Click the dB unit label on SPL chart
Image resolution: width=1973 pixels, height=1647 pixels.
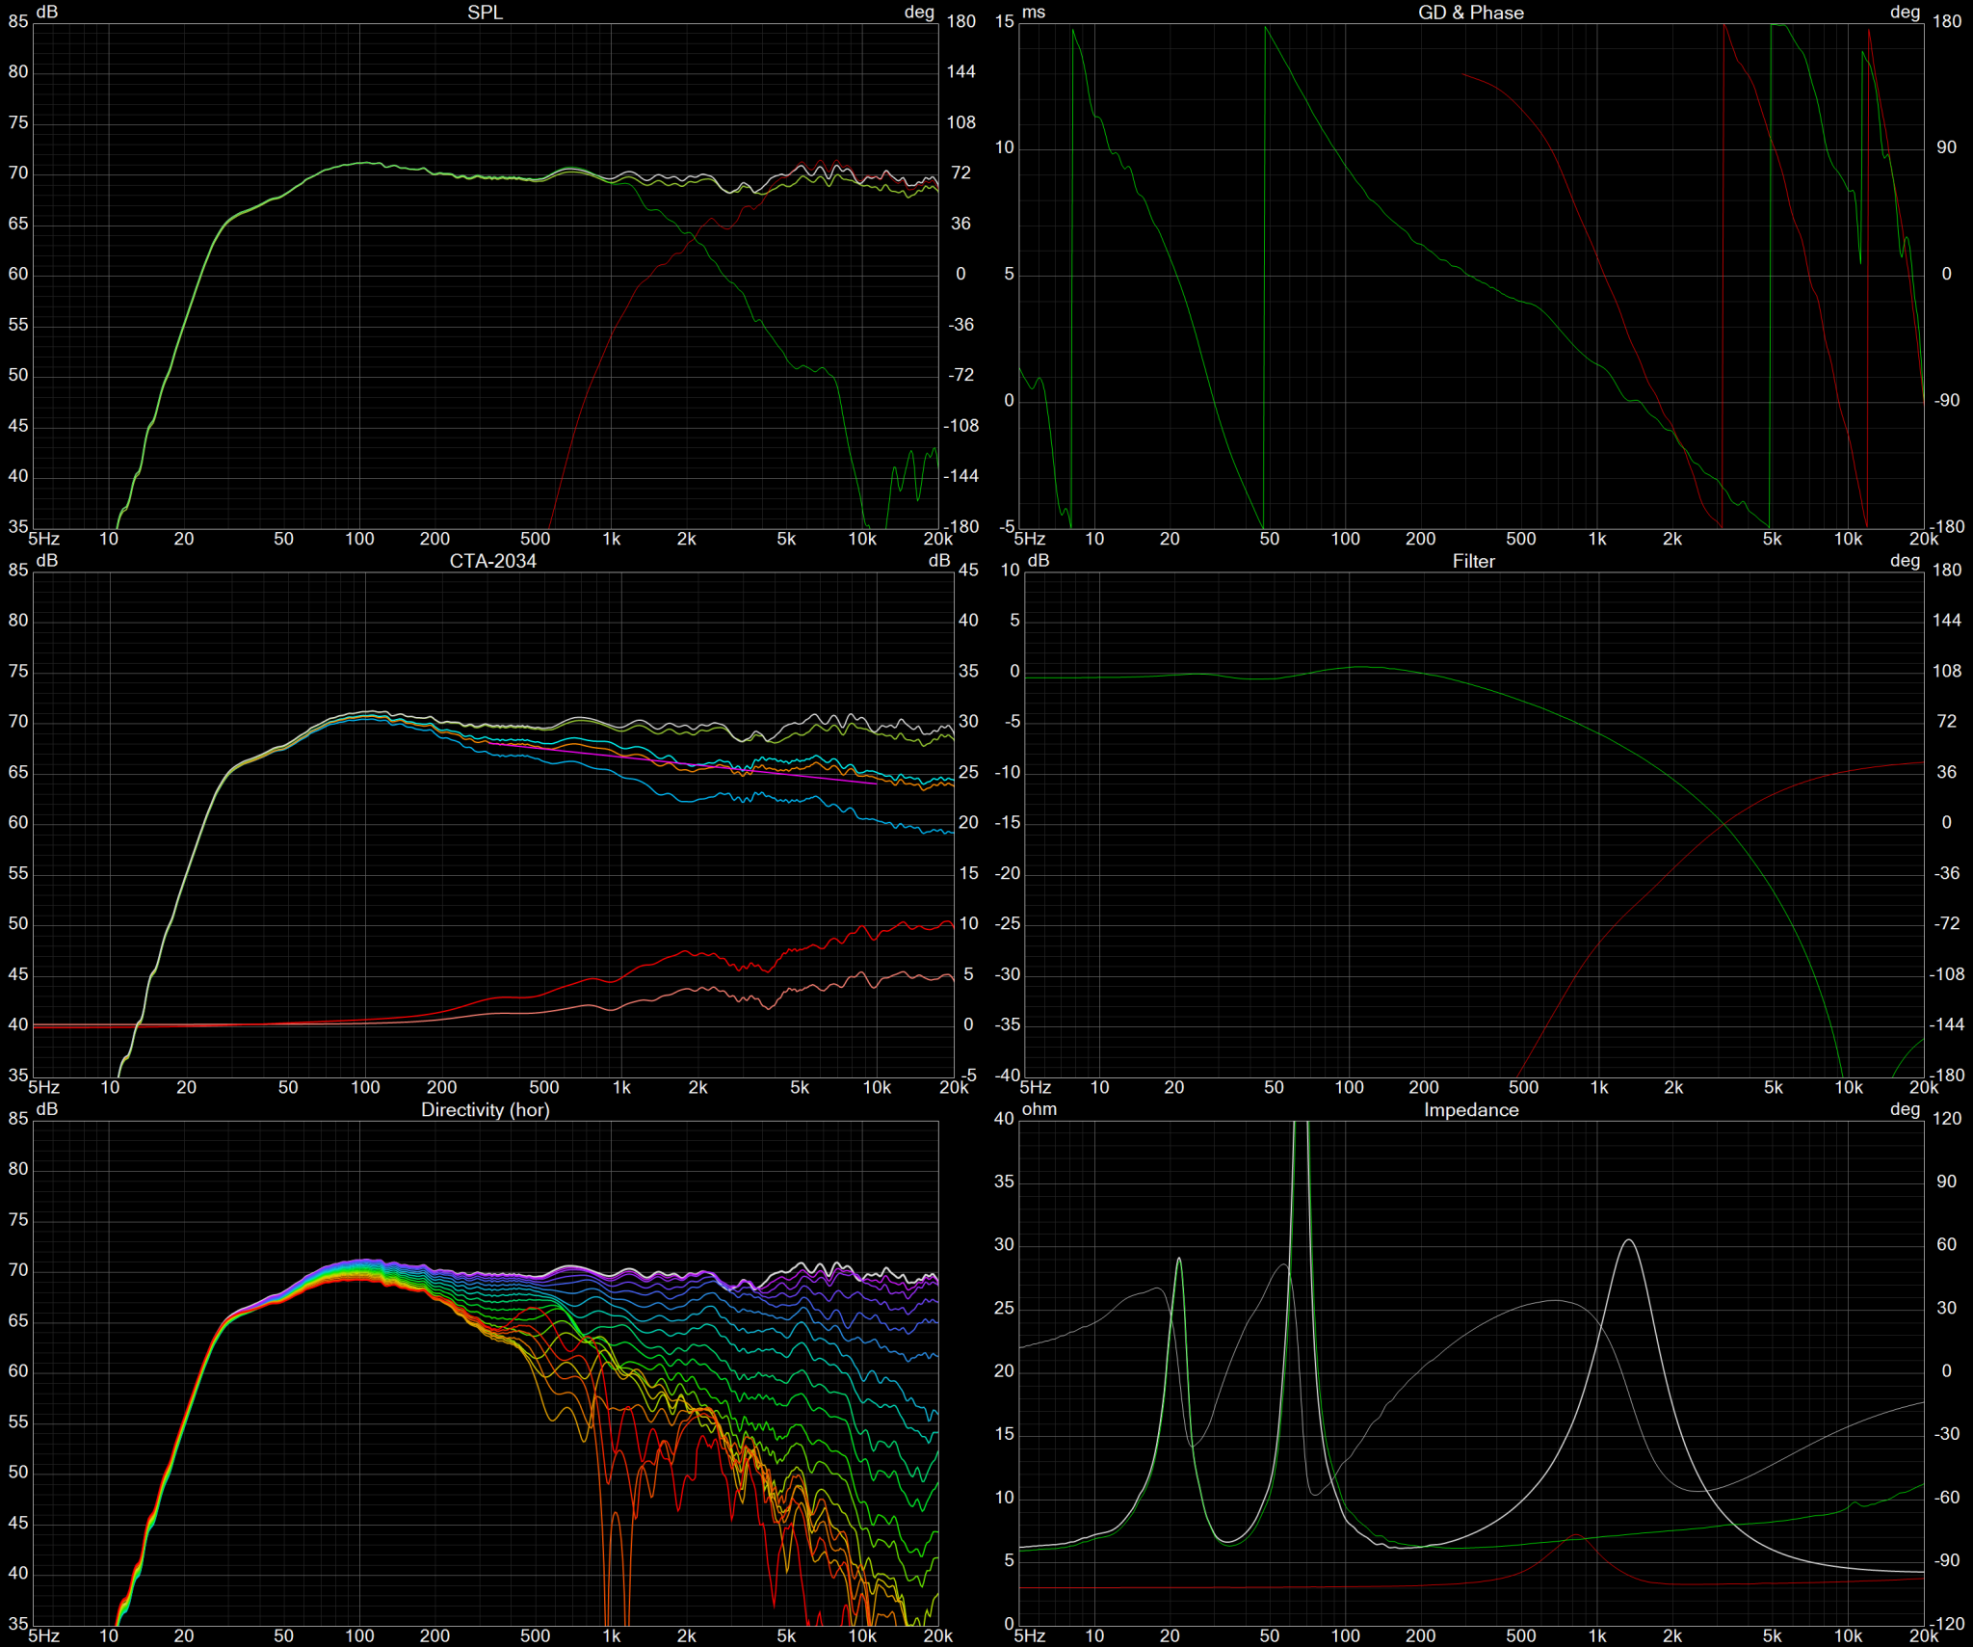click(46, 12)
